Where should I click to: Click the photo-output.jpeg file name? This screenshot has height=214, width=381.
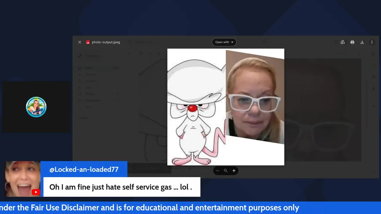click(106, 42)
